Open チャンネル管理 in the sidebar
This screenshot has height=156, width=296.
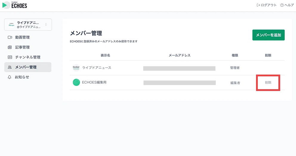[x=28, y=57]
